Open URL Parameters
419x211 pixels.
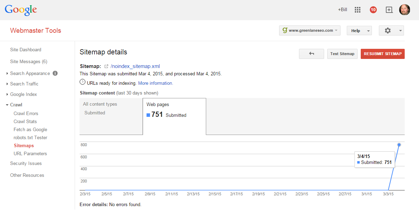30,153
